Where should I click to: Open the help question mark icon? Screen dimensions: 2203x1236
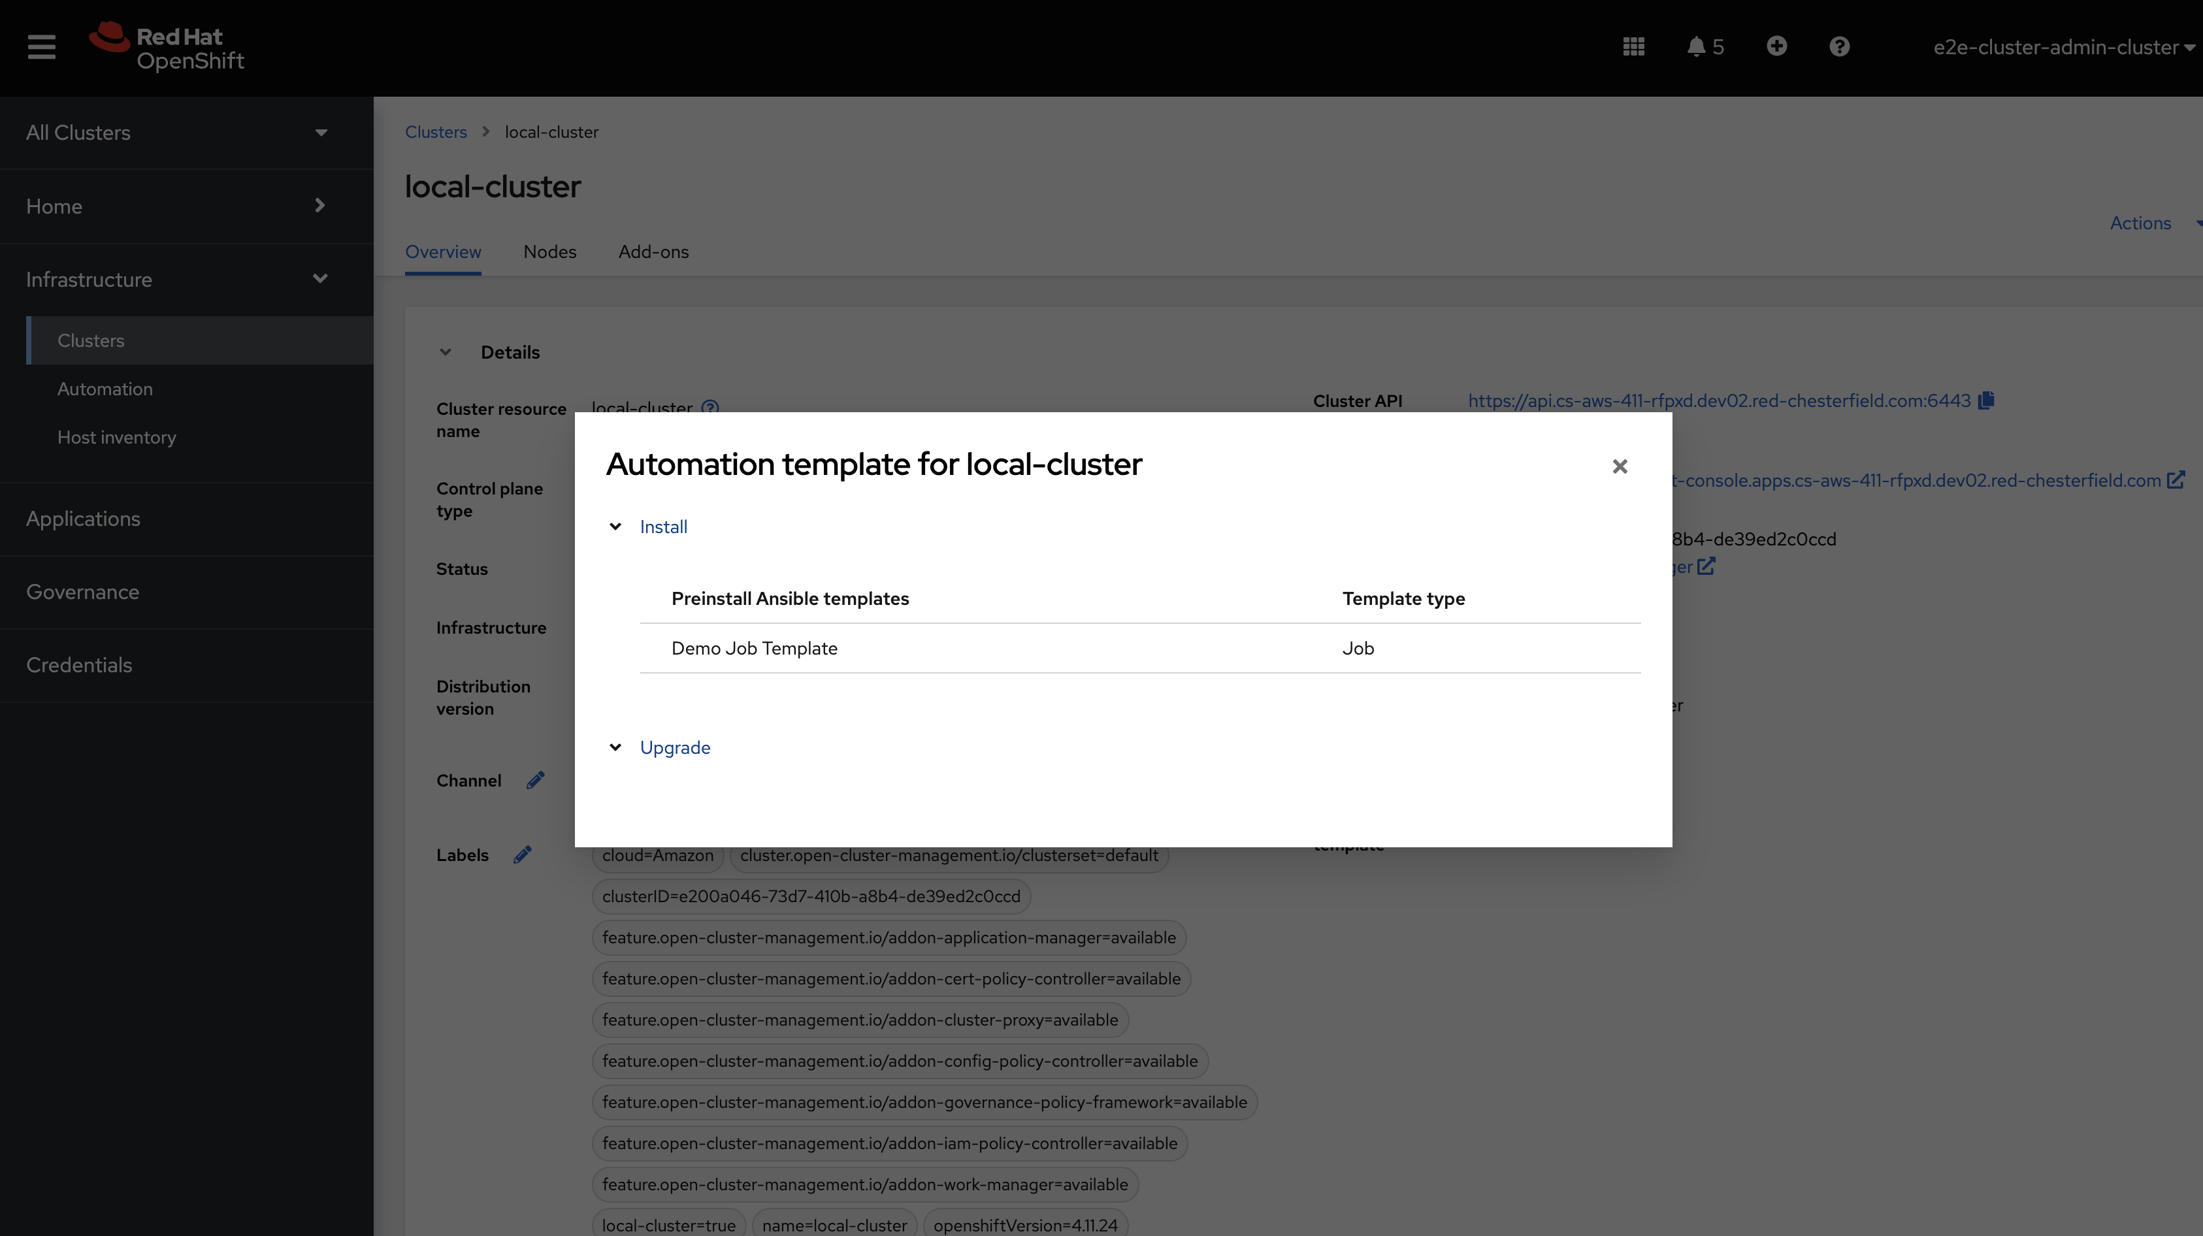[x=1840, y=47]
